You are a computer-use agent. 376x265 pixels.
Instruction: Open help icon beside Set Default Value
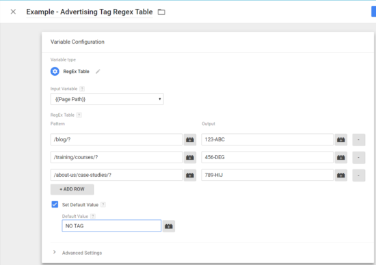click(103, 205)
